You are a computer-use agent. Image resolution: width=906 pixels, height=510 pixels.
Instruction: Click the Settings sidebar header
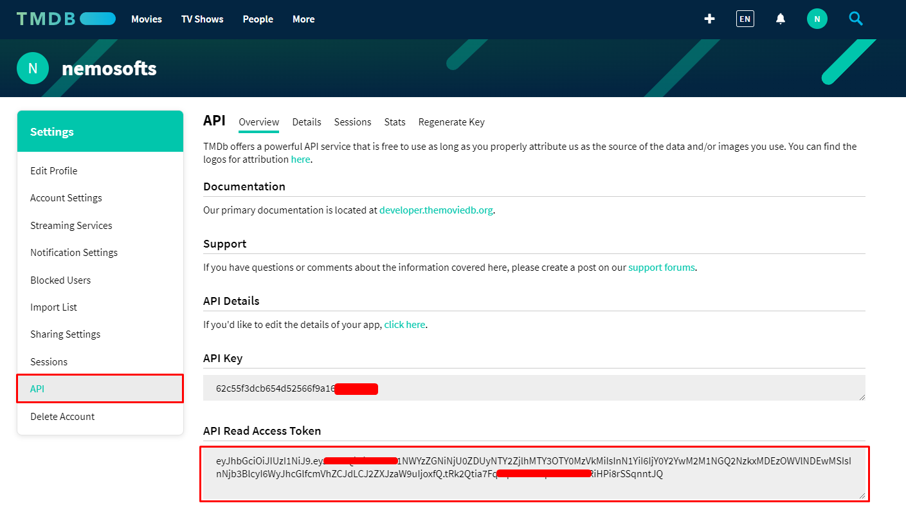[x=100, y=131]
